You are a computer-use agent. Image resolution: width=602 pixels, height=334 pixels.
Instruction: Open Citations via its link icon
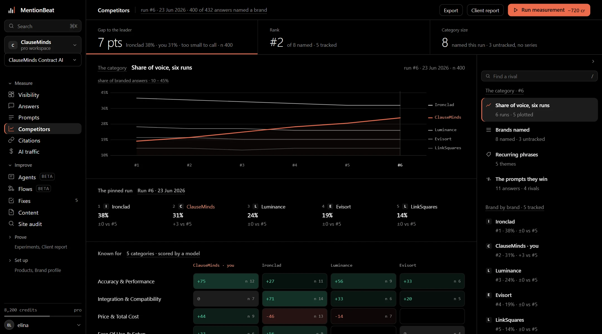(x=11, y=140)
